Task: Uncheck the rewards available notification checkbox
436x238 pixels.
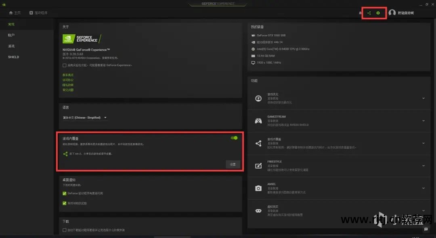Action: pos(65,203)
